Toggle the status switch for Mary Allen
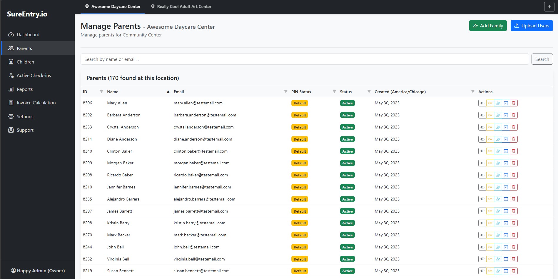The image size is (558, 279). (482, 103)
